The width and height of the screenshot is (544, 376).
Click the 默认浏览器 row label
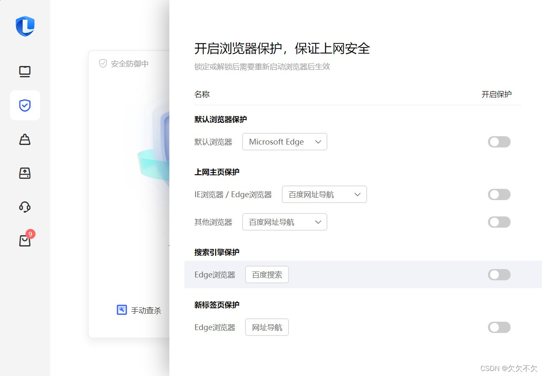point(213,142)
